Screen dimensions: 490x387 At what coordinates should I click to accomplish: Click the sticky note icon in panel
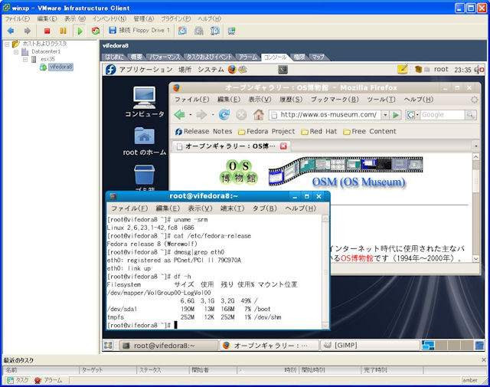pyautogui.click(x=402, y=69)
